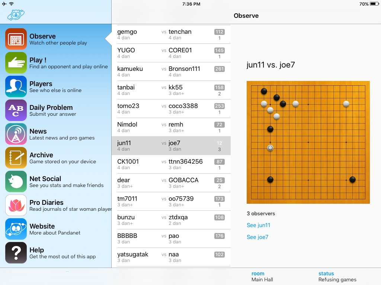381x285 pixels.
Task: Select the Nimdol vs remh game
Action: (171, 127)
